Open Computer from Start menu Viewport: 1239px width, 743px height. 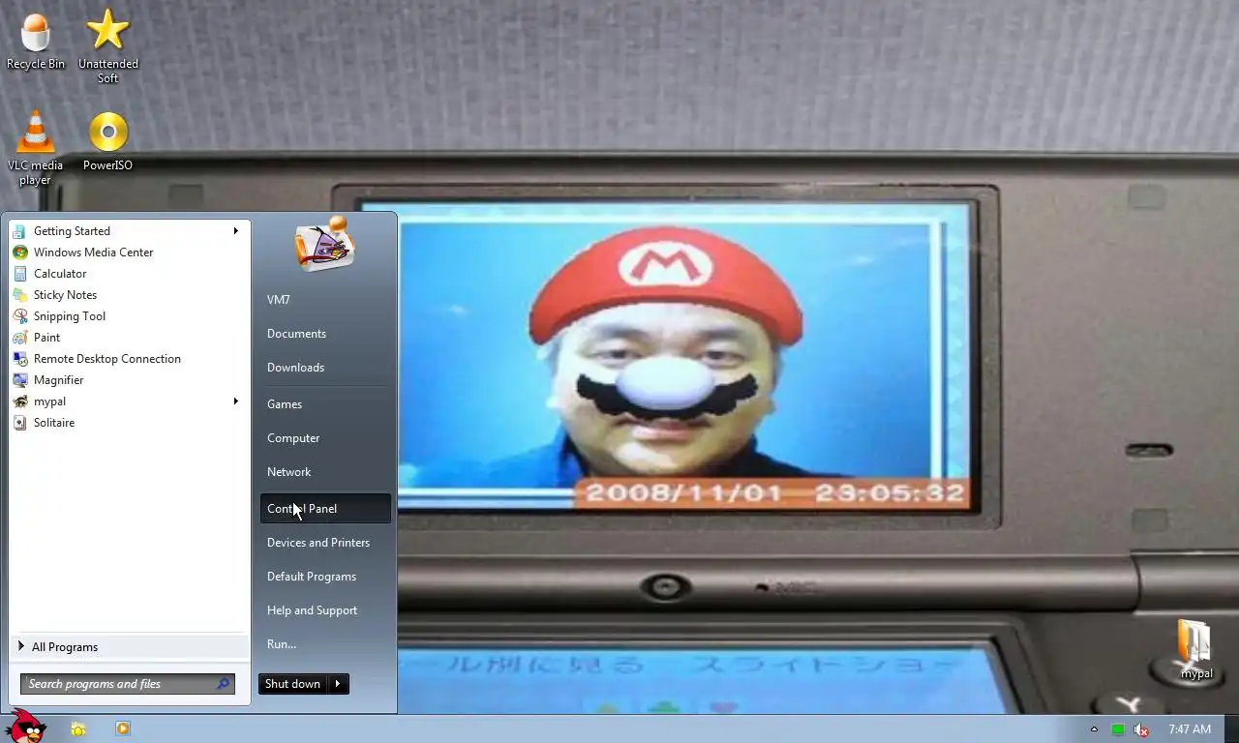(x=324, y=438)
